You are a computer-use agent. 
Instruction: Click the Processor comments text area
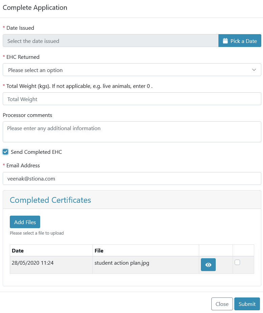(x=132, y=132)
